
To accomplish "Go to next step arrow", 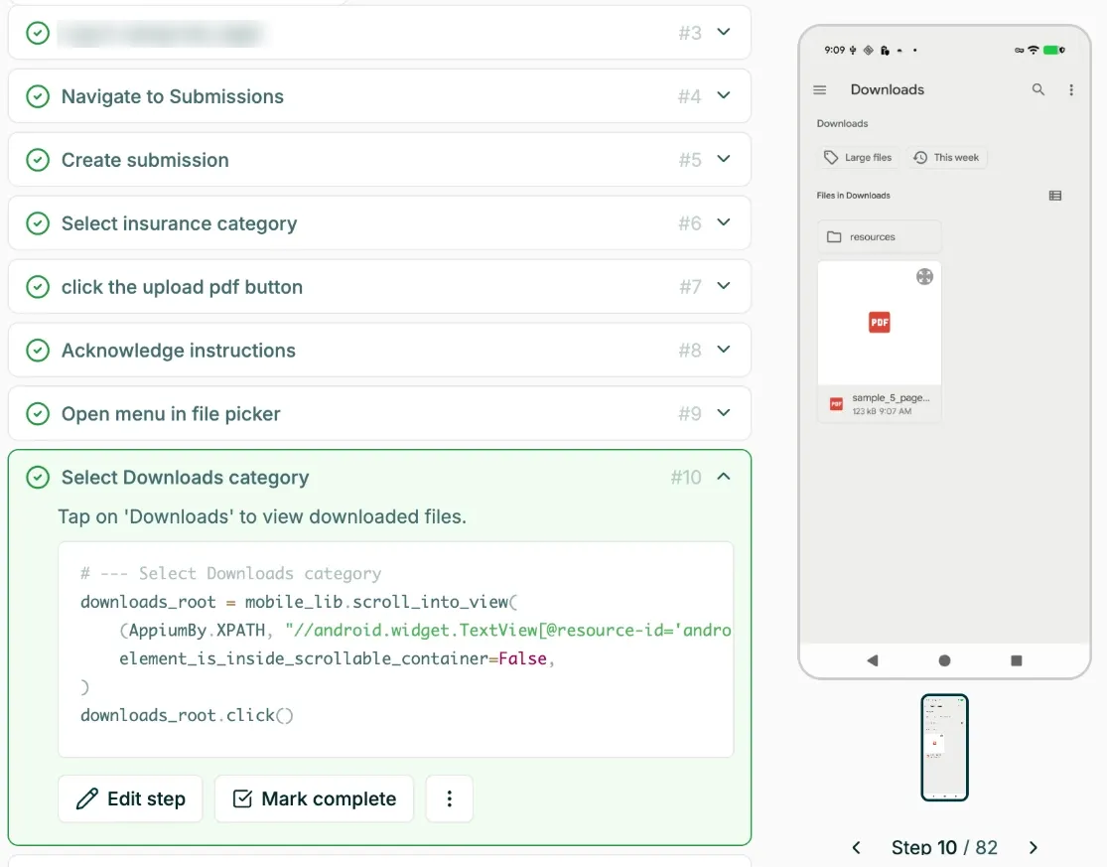I will coord(1034,847).
